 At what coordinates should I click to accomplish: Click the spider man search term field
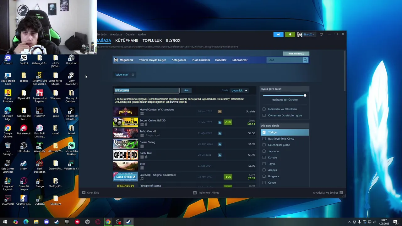pyautogui.click(x=146, y=90)
